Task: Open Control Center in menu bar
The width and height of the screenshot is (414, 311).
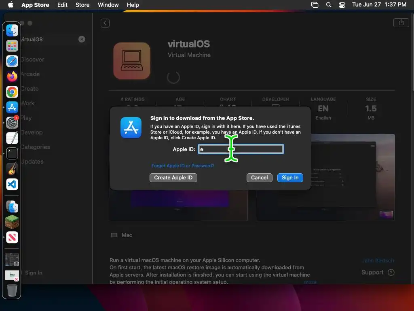Action: (x=342, y=5)
